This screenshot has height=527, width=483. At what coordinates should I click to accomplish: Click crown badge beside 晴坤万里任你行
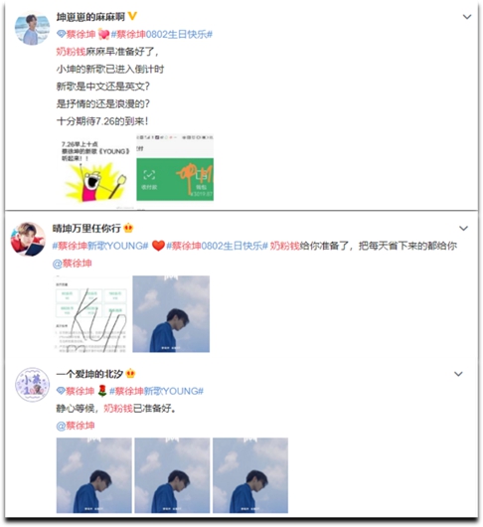(x=128, y=229)
